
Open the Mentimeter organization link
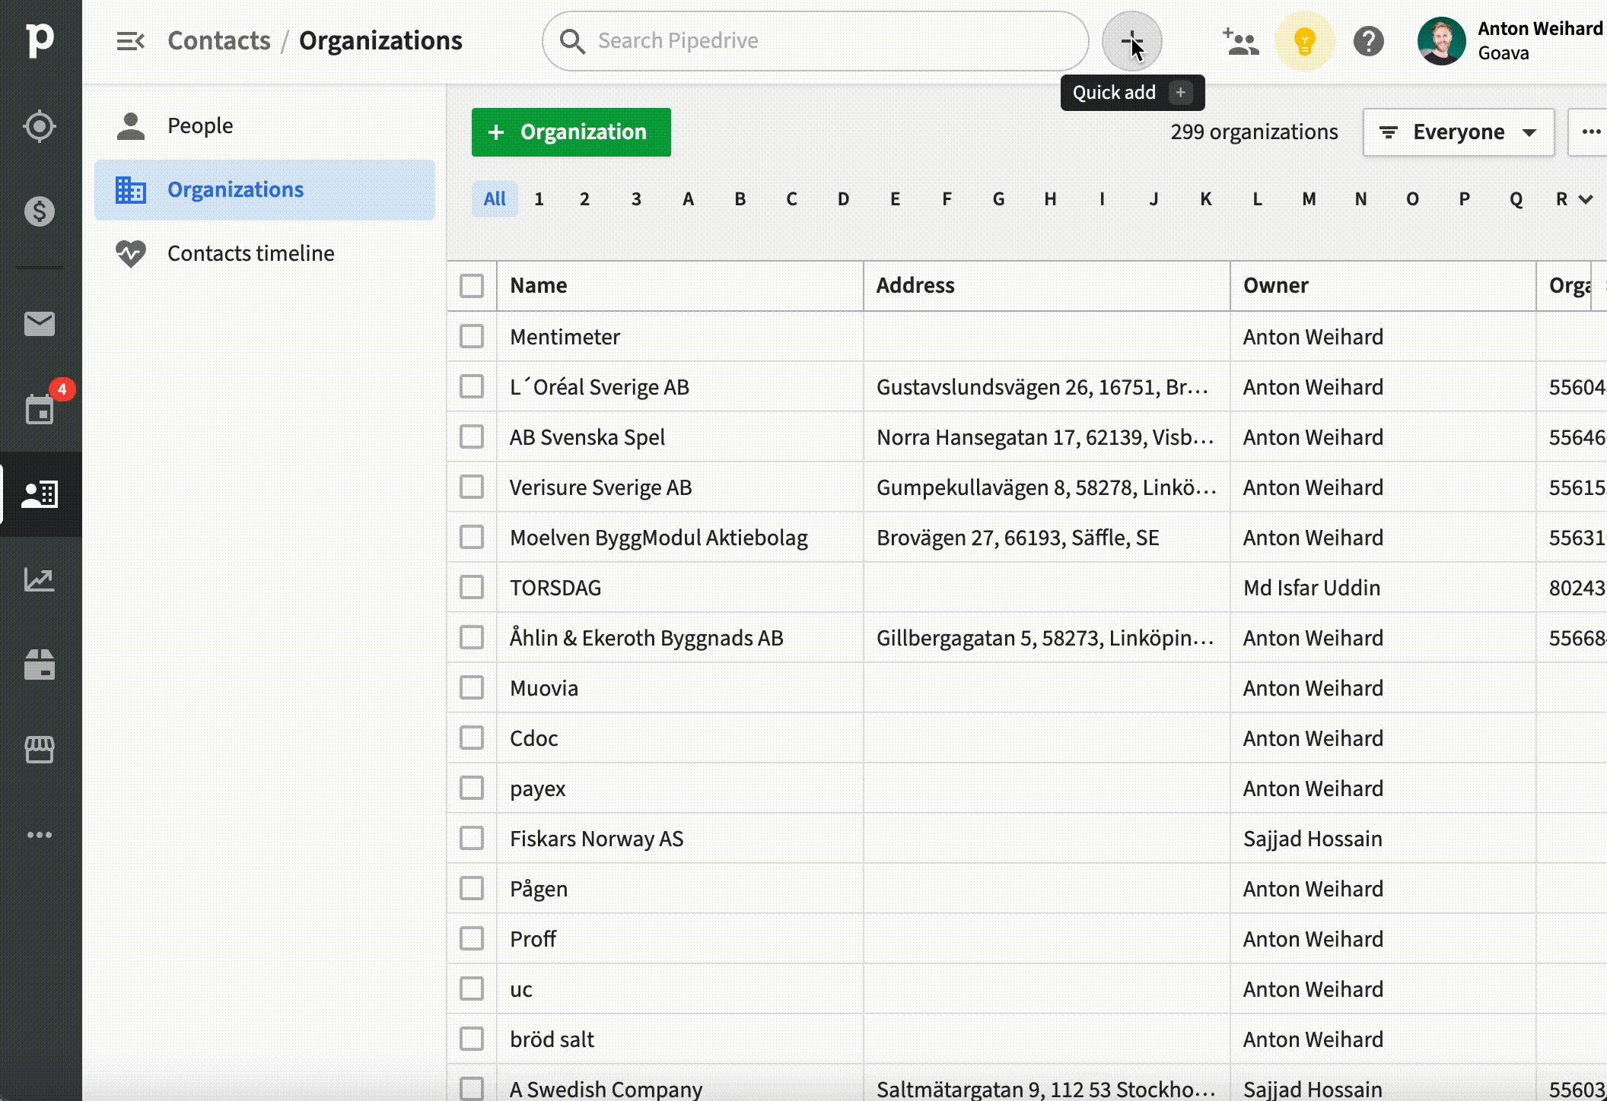point(565,337)
